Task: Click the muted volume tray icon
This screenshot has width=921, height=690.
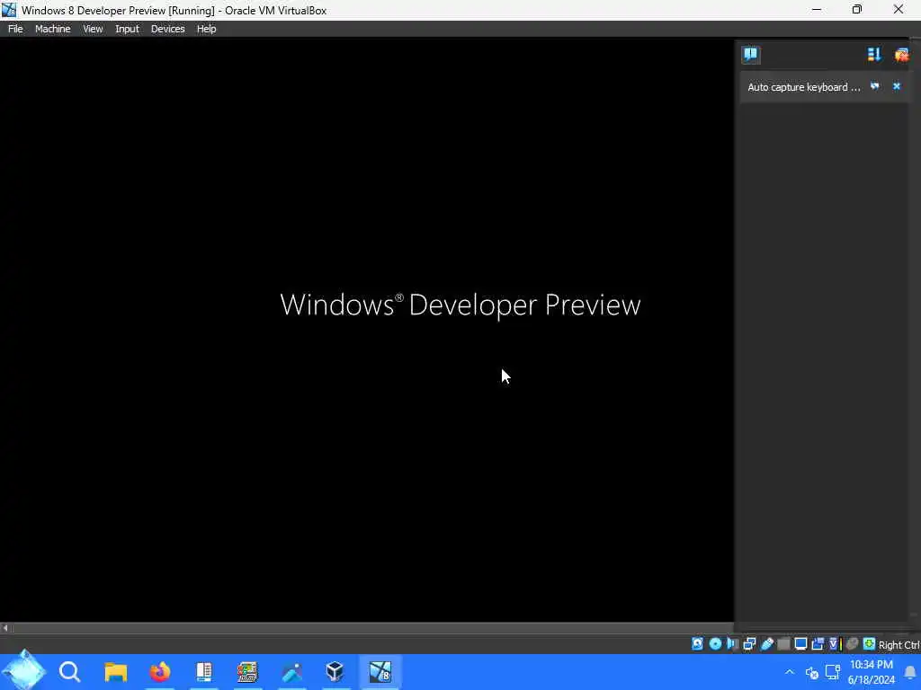Action: click(x=812, y=672)
